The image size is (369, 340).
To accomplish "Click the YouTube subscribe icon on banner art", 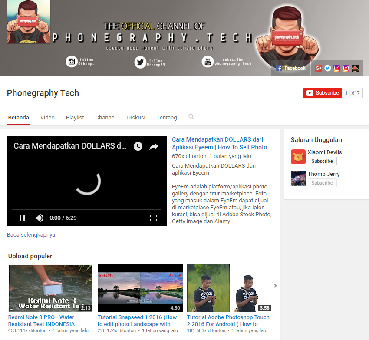I will tap(208, 62).
